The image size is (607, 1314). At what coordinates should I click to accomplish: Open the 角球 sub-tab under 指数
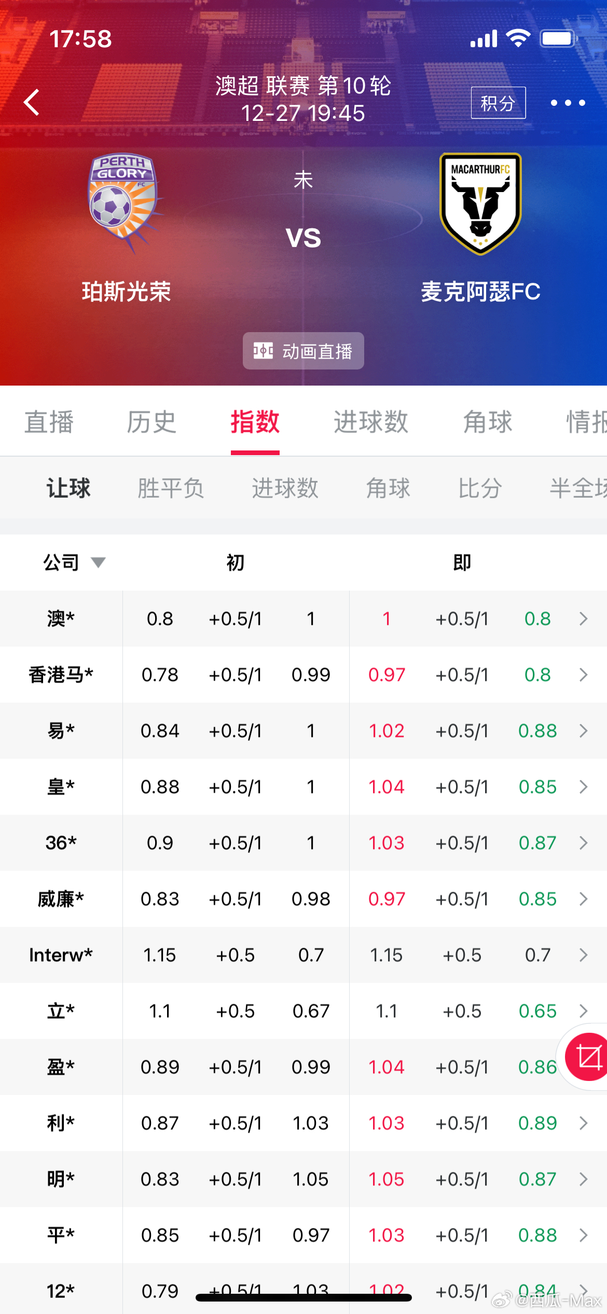[x=388, y=488]
